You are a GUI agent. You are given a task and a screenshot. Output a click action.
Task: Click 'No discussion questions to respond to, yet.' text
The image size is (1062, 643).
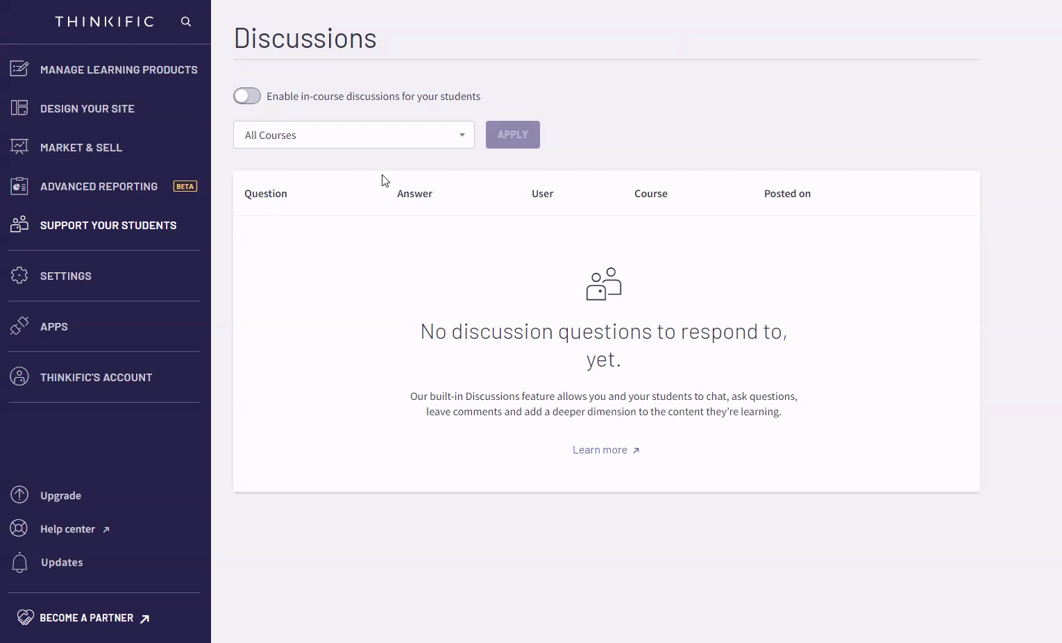tap(604, 345)
